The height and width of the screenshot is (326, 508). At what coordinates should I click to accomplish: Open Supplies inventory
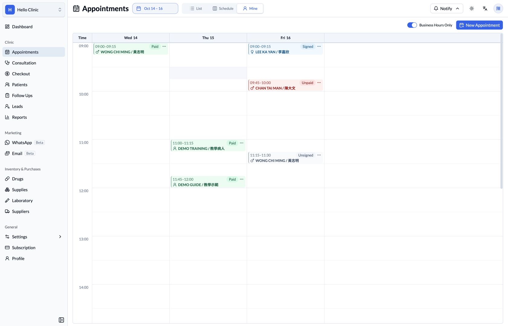34,190
